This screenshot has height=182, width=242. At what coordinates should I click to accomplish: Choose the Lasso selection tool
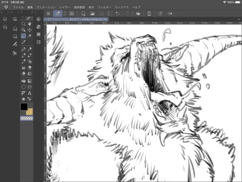pos(23,36)
